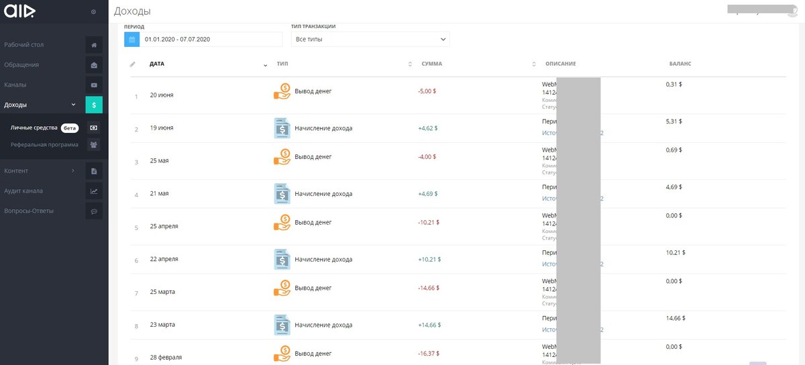The width and height of the screenshot is (805, 365).
Task: Click the -5,00 $ amount
Action: [x=427, y=91]
